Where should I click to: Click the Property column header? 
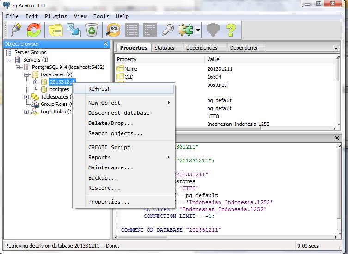[x=159, y=59]
